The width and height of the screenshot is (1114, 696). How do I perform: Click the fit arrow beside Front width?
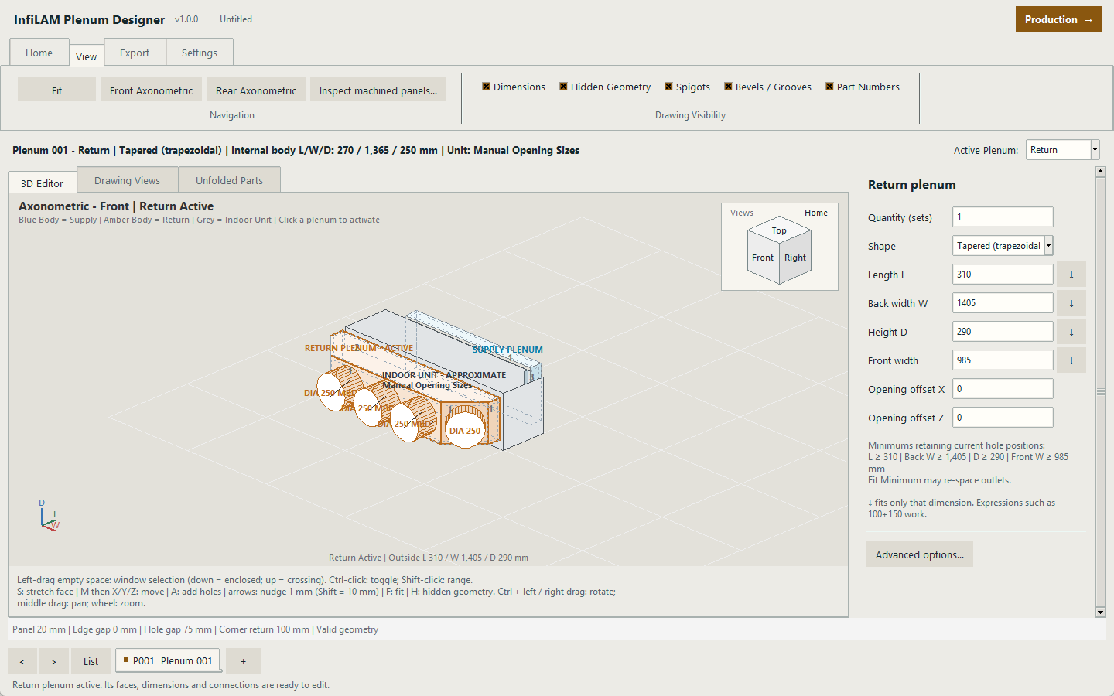point(1071,360)
